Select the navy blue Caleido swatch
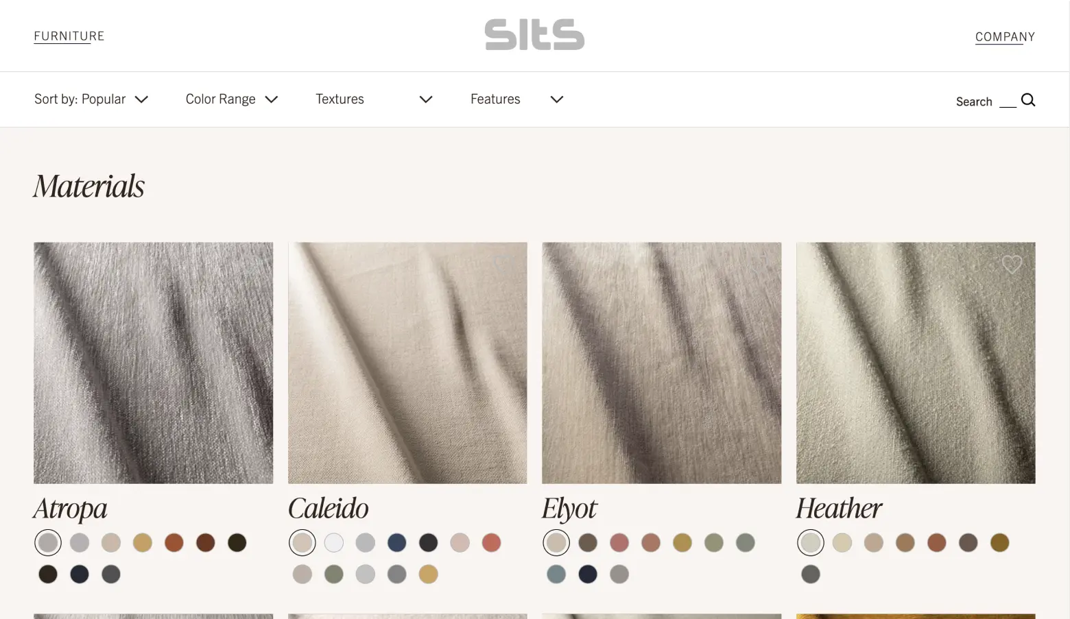The width and height of the screenshot is (1070, 619). tap(397, 543)
